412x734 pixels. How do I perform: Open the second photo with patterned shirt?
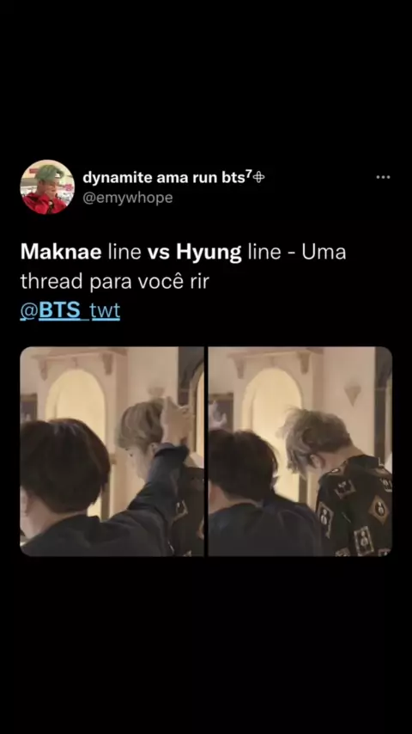click(300, 451)
